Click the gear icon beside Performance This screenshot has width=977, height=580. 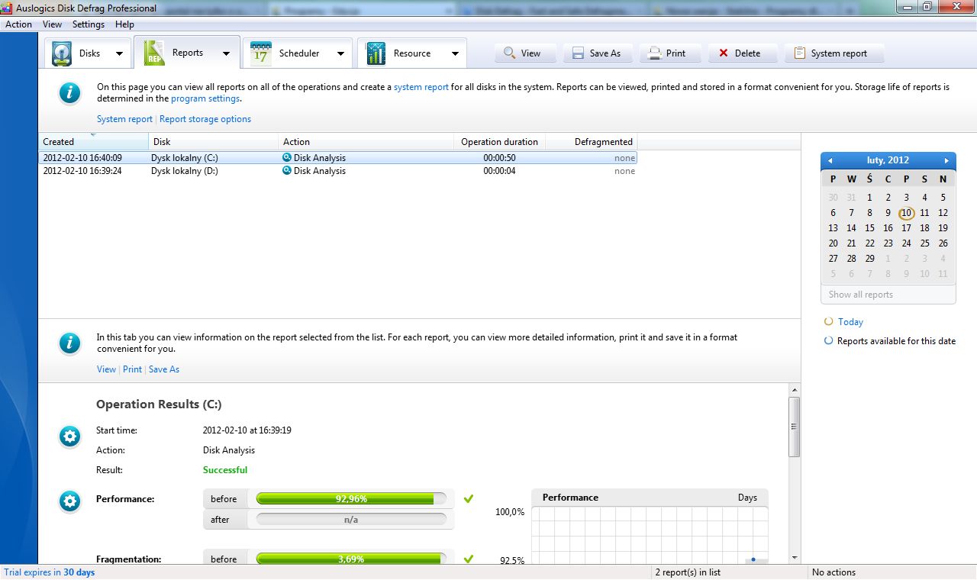coord(69,501)
